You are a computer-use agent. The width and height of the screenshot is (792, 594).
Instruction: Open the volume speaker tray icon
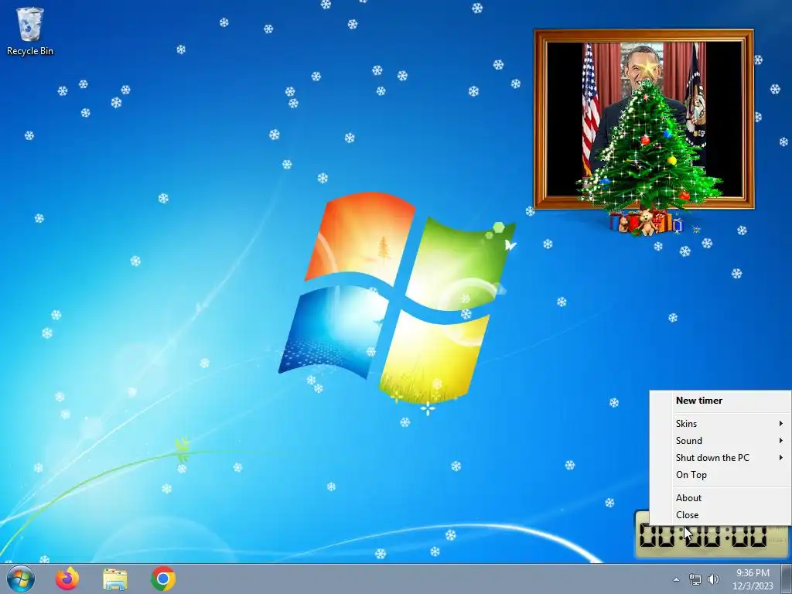point(714,579)
